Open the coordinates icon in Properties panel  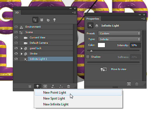(97, 25)
